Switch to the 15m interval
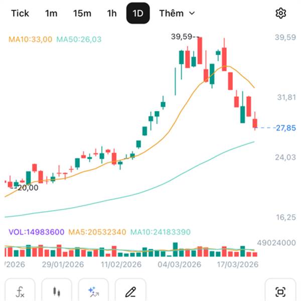This screenshot has width=301, height=301. 82,14
